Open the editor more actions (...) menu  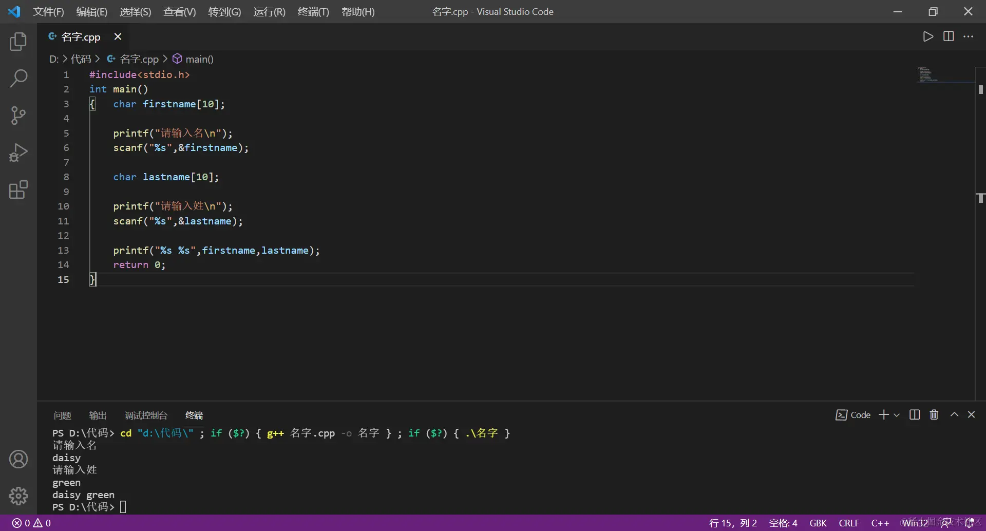click(x=970, y=36)
